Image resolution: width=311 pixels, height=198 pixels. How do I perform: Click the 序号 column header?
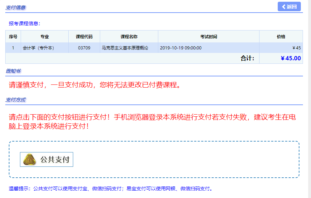pyautogui.click(x=13, y=37)
